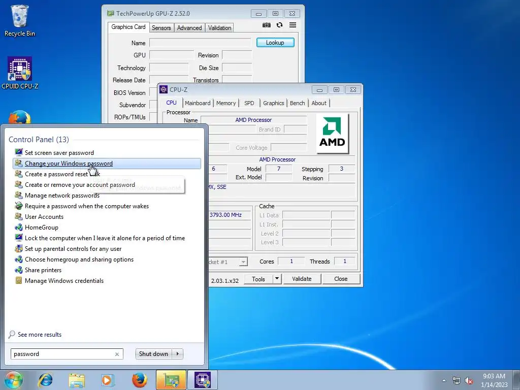Click the HomeGroup result icon
This screenshot has width=520, height=390.
(19, 227)
